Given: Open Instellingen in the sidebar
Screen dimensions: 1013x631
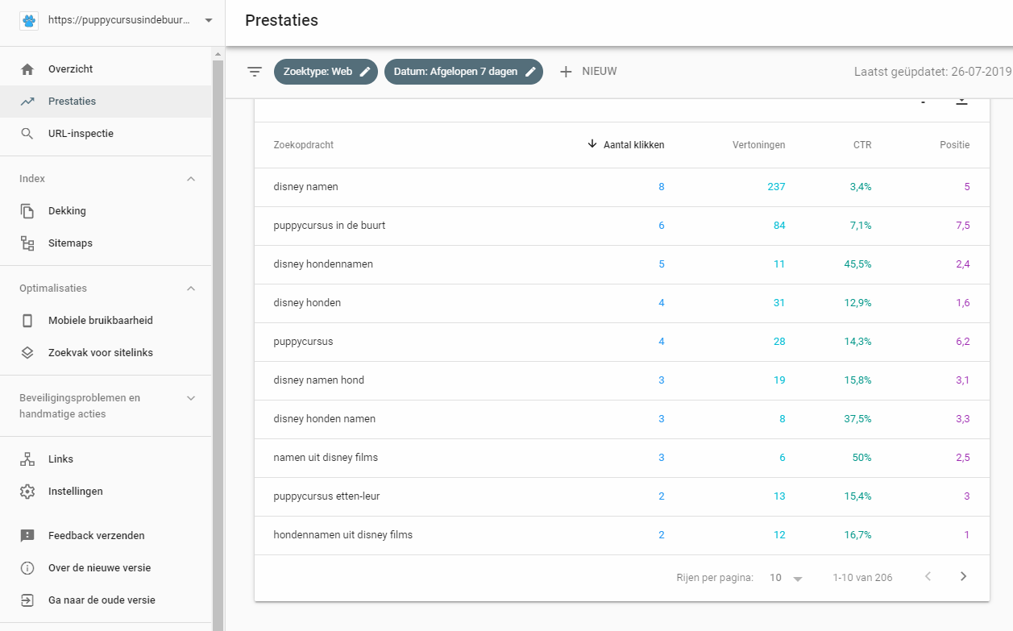Looking at the screenshot, I should click(x=106, y=492).
